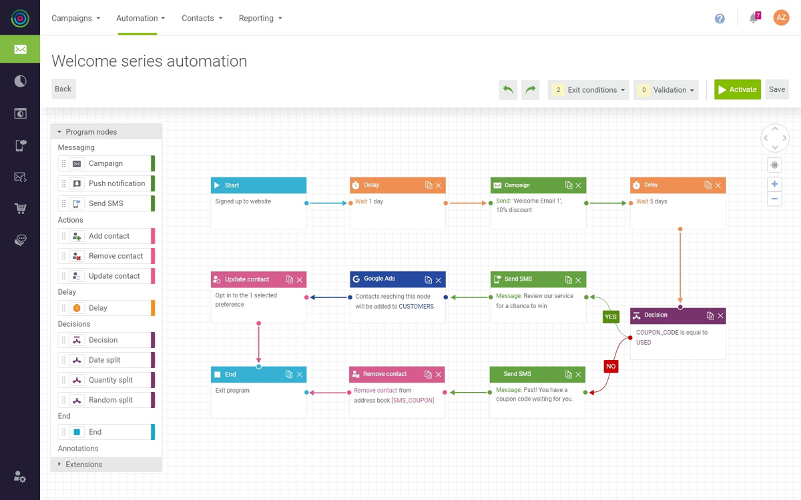Click the YES branch label
The height and width of the screenshot is (500, 801).
tap(611, 317)
